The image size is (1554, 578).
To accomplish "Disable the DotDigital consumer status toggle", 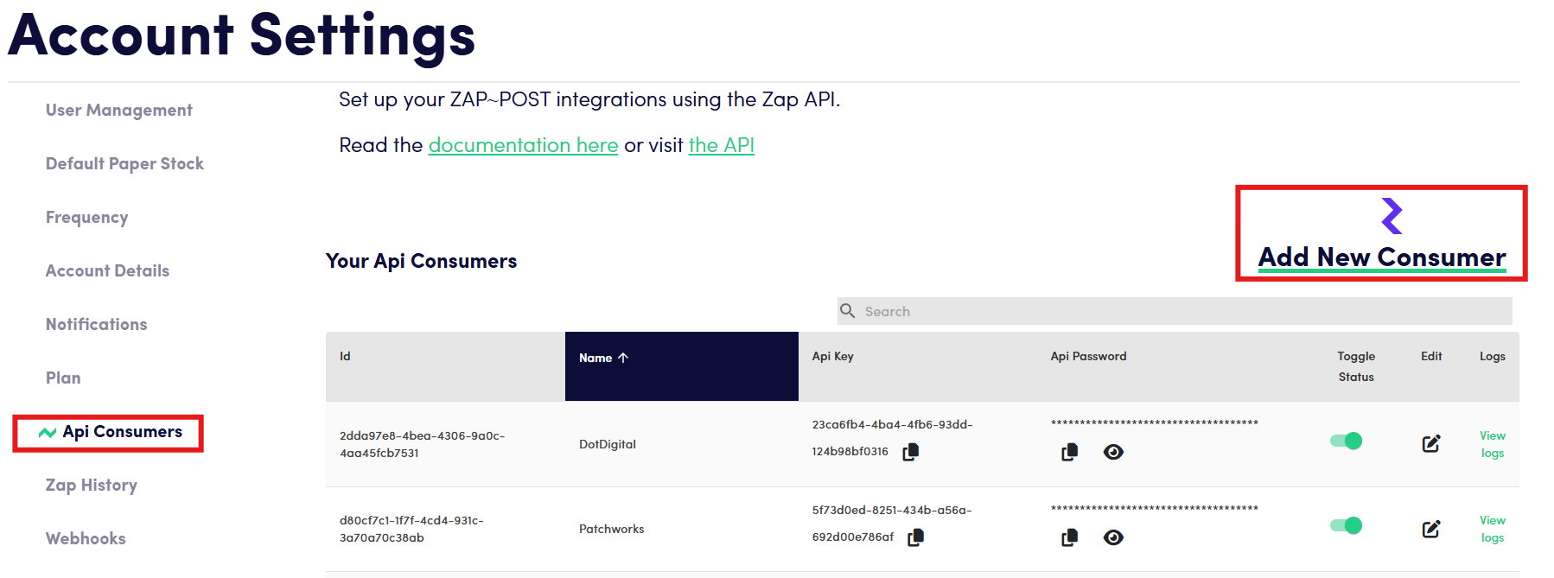I will 1346,441.
